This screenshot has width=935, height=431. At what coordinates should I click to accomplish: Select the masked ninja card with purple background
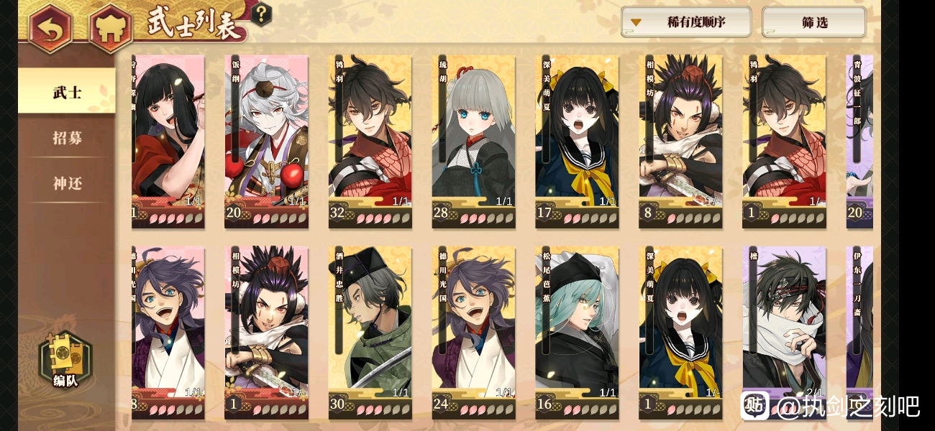pos(784,333)
